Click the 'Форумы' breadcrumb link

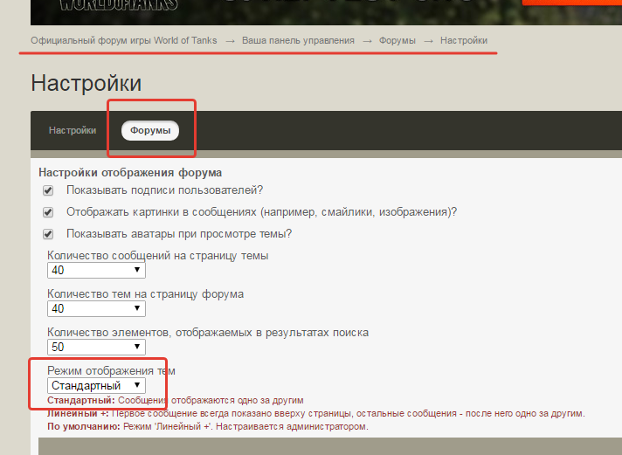[397, 40]
